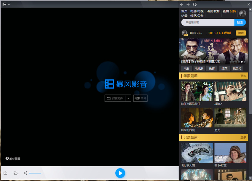This screenshot has width=252, height=181.
Task: Refresh the online content panel
Action: click(194, 4)
